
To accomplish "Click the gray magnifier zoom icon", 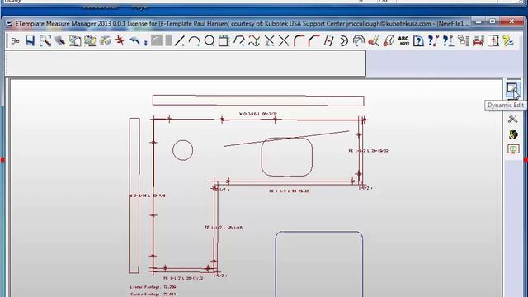I will [x=60, y=41].
